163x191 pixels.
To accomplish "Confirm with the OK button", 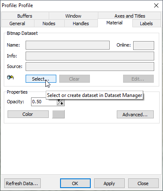I will 75,183.
